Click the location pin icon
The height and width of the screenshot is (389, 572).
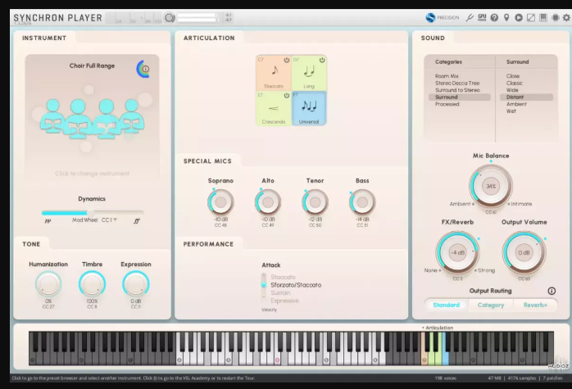click(506, 17)
